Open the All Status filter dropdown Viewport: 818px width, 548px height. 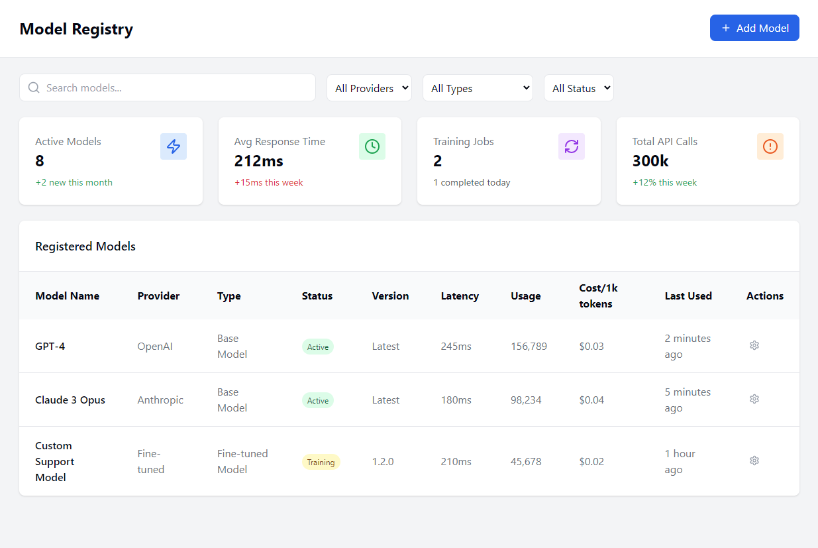[x=578, y=88]
